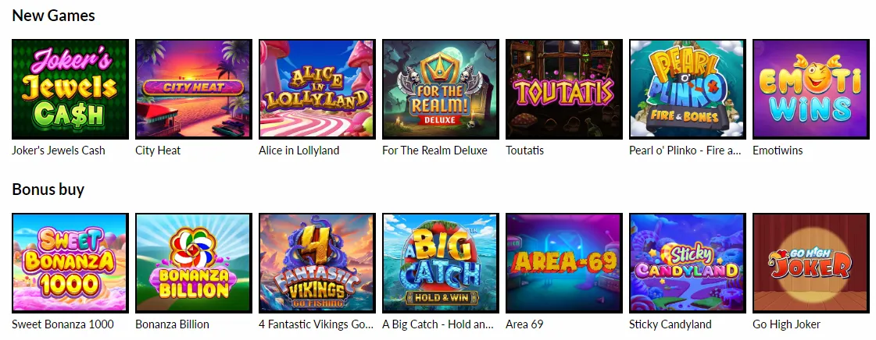Open Pearl o' Plinko Fire & Bones tile
Screen dimensions: 876x340
click(x=688, y=89)
